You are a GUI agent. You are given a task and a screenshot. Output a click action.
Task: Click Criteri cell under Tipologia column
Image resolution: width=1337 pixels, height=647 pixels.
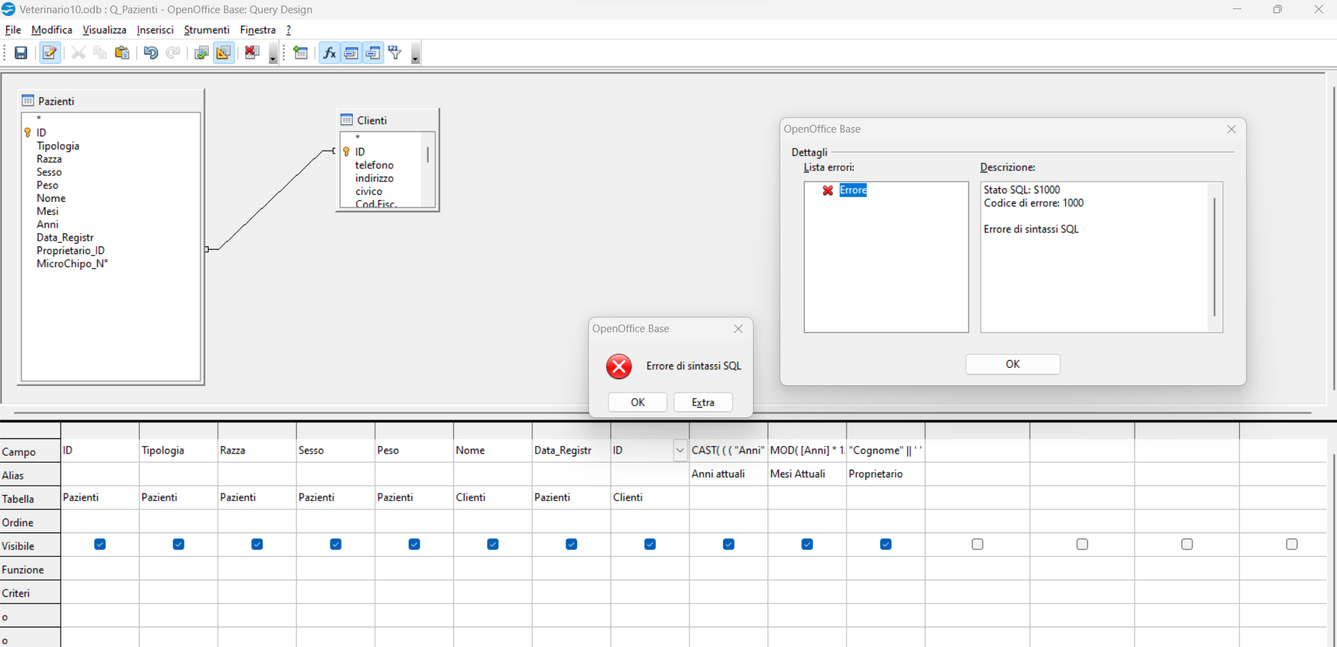[x=178, y=593]
